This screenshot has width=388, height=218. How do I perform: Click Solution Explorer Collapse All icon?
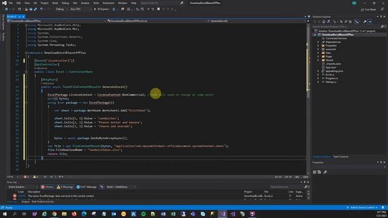tap(346, 22)
